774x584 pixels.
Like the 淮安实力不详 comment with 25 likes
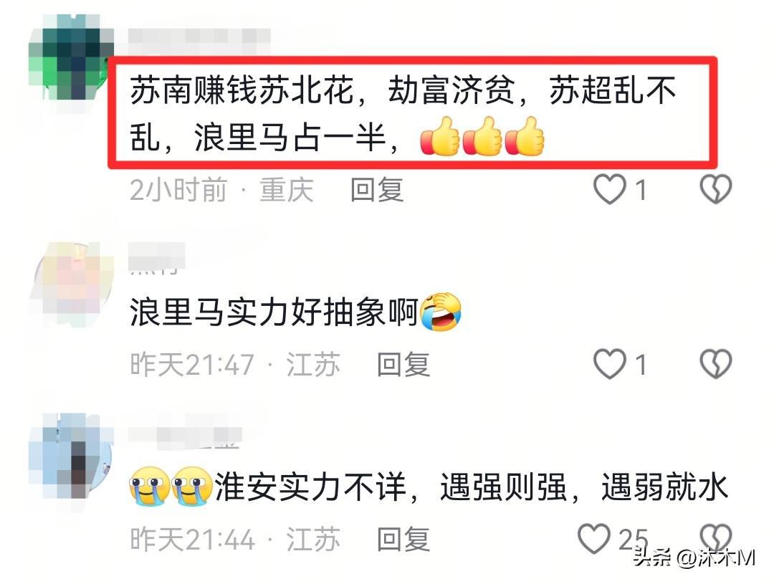(594, 539)
